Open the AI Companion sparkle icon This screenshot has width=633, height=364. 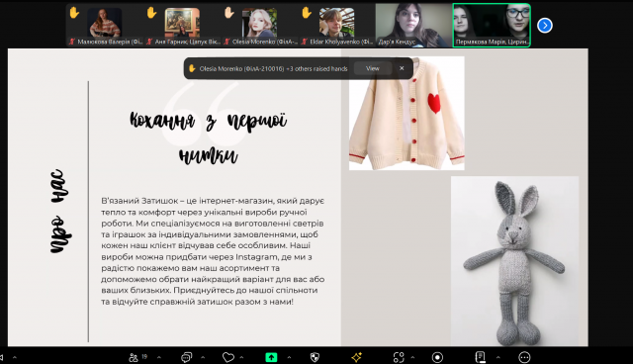356,357
